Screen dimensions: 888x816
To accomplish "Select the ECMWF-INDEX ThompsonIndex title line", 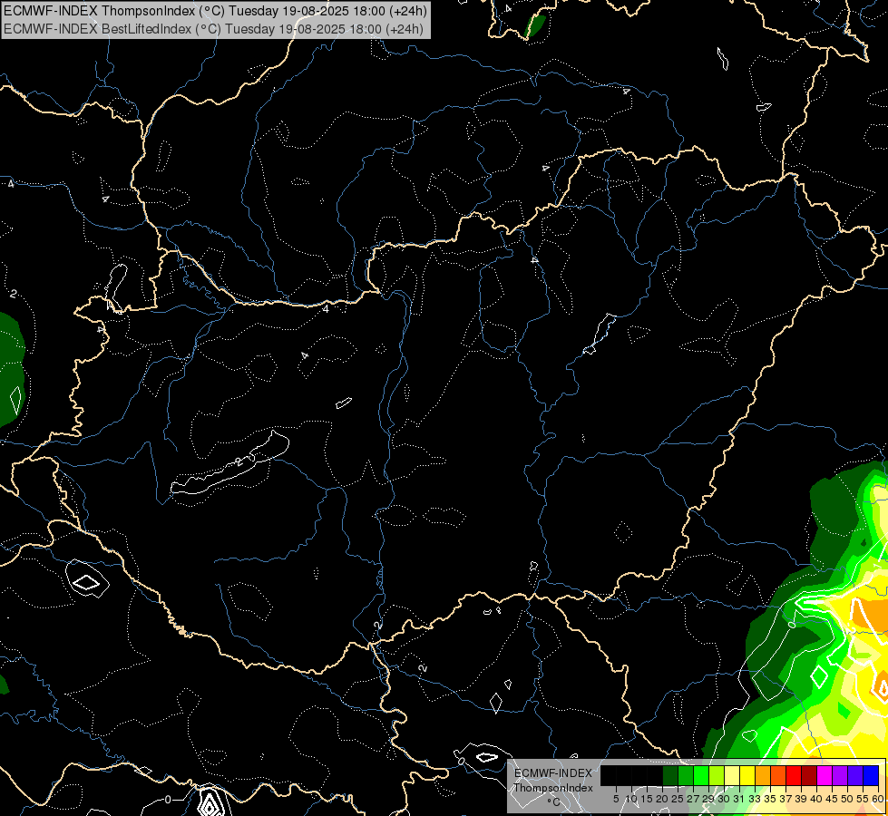I will [215, 11].
